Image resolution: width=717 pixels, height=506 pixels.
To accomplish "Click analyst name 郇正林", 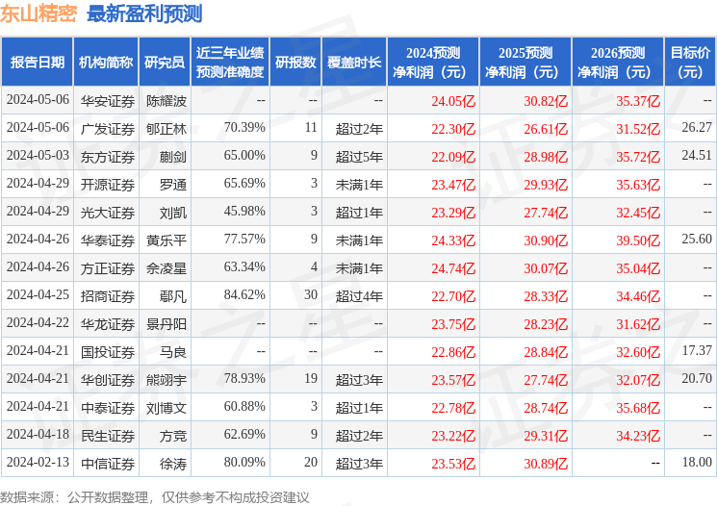I will [166, 129].
